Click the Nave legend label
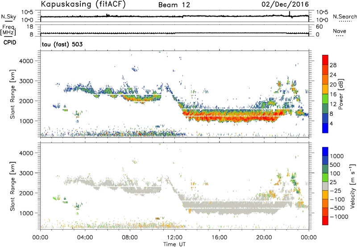Screen dimensions: 357x247 pyautogui.click(x=340, y=31)
